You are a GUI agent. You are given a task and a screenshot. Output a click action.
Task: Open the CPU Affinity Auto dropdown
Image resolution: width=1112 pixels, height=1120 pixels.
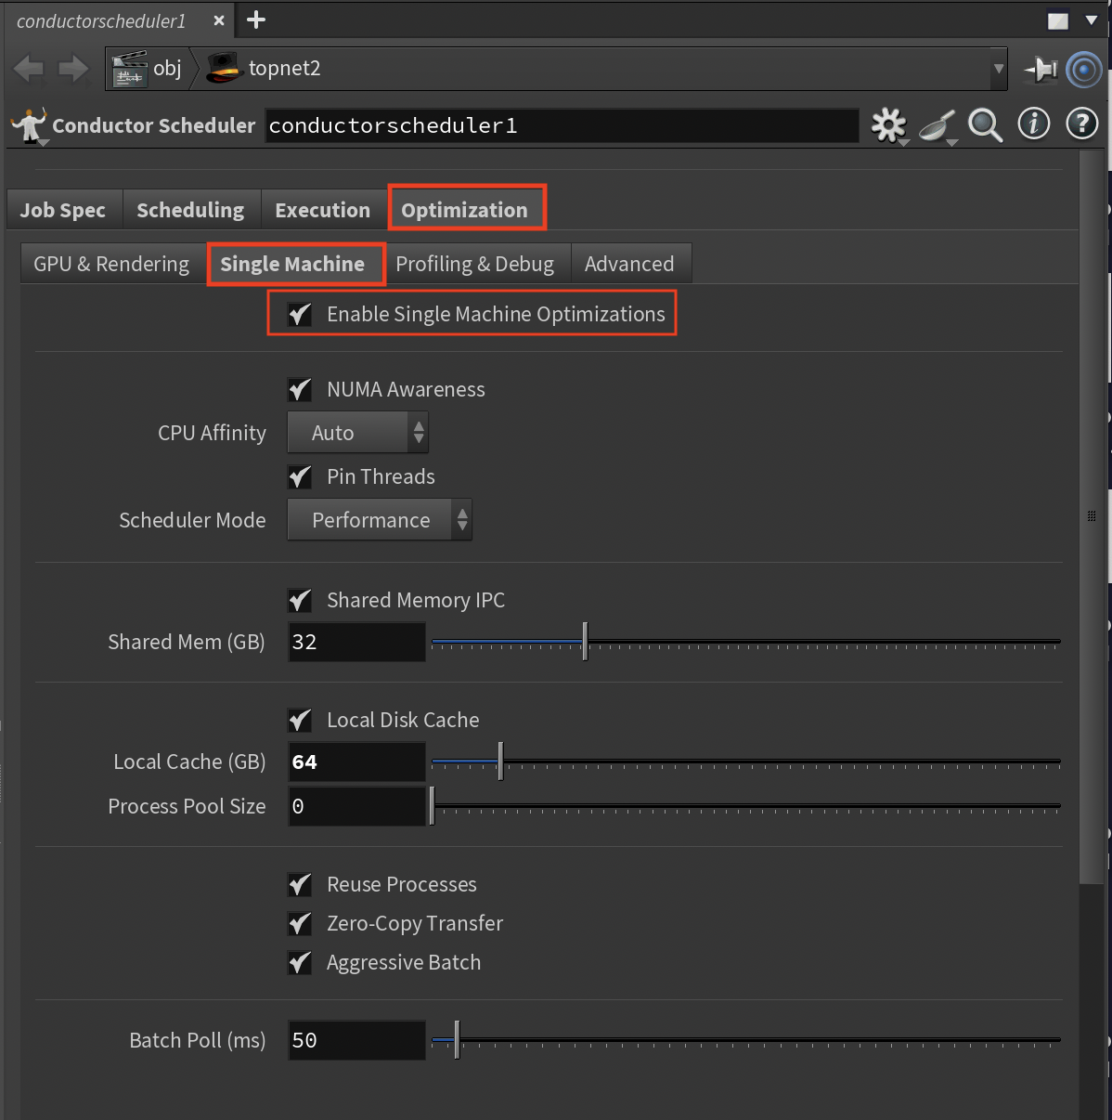point(357,433)
